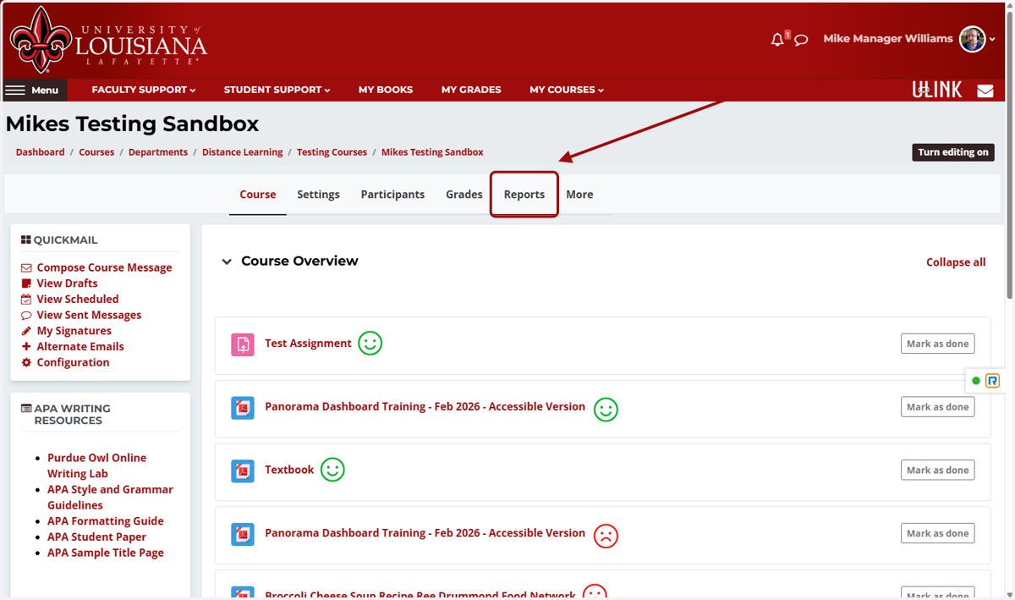
Task: Click green smiley beside Test Assignment
Action: 370,344
